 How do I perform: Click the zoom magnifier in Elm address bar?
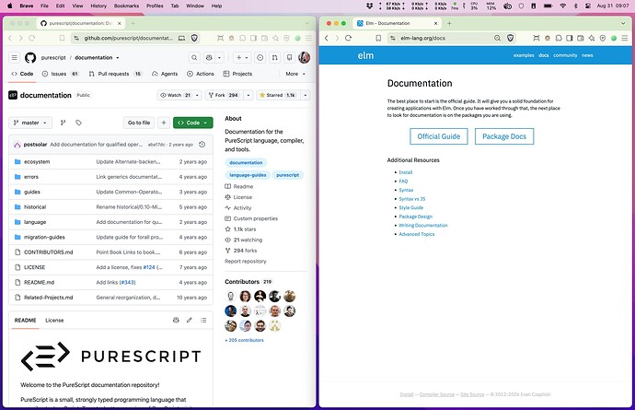click(497, 38)
